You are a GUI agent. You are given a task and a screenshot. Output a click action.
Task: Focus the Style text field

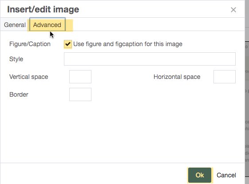point(150,59)
